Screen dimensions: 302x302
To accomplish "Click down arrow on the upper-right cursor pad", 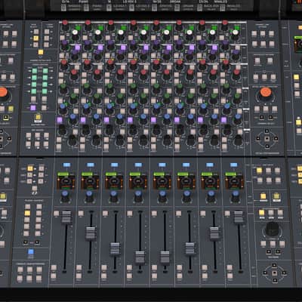I will click(267, 146).
